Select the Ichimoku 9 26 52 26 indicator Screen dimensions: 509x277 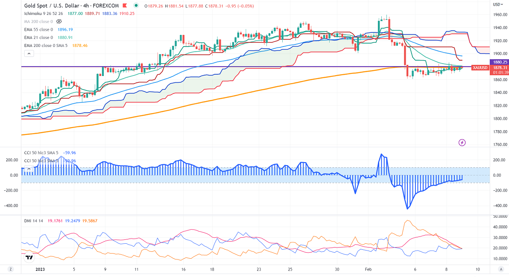coord(43,13)
